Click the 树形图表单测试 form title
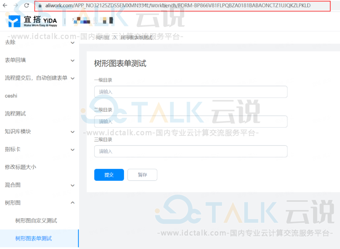The image size is (340, 249). pyautogui.click(x=120, y=64)
